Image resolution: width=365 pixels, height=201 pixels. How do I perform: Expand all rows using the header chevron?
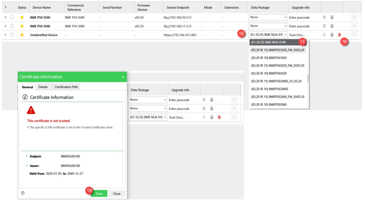coord(5,7)
